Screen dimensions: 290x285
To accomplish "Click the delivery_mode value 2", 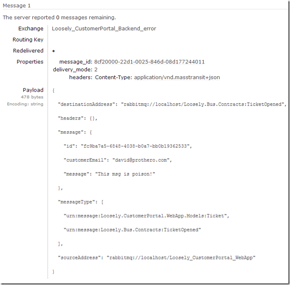I will pyautogui.click(x=96, y=70).
